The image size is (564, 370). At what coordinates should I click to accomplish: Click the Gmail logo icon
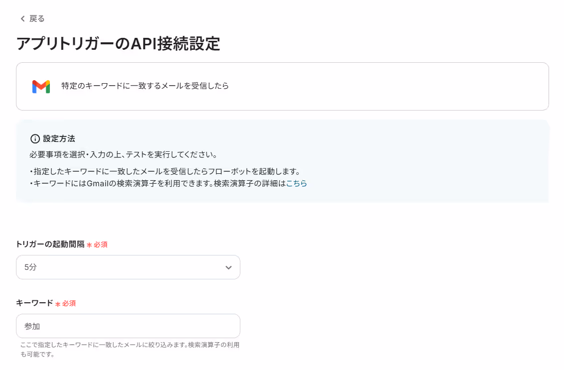point(41,87)
